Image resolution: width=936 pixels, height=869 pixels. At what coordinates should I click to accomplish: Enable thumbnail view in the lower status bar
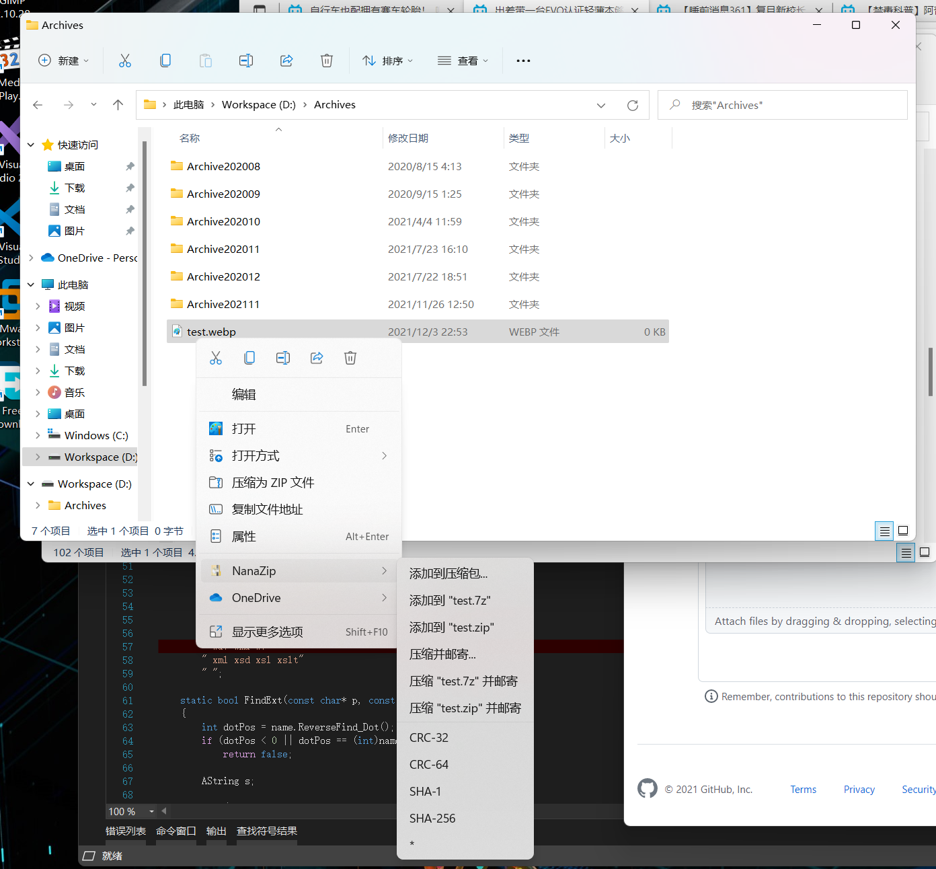(925, 552)
